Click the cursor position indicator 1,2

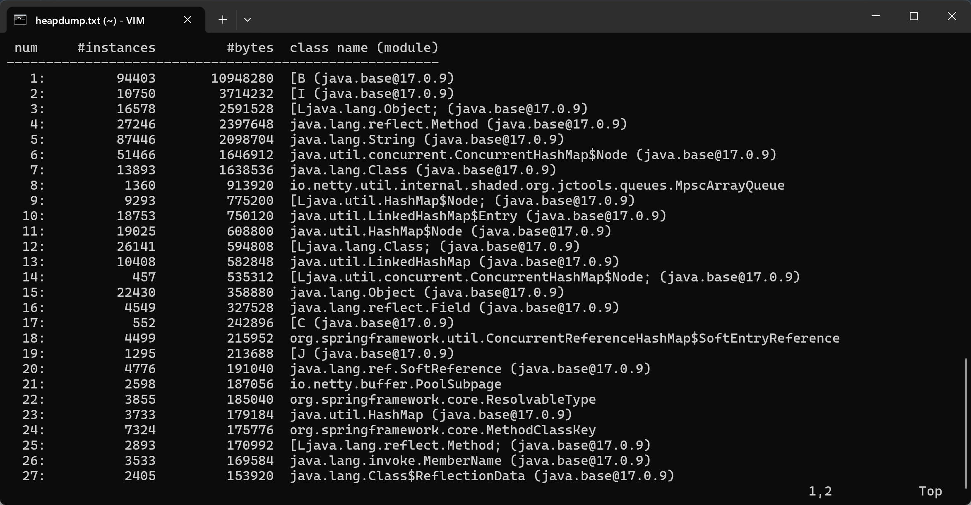[x=820, y=491]
